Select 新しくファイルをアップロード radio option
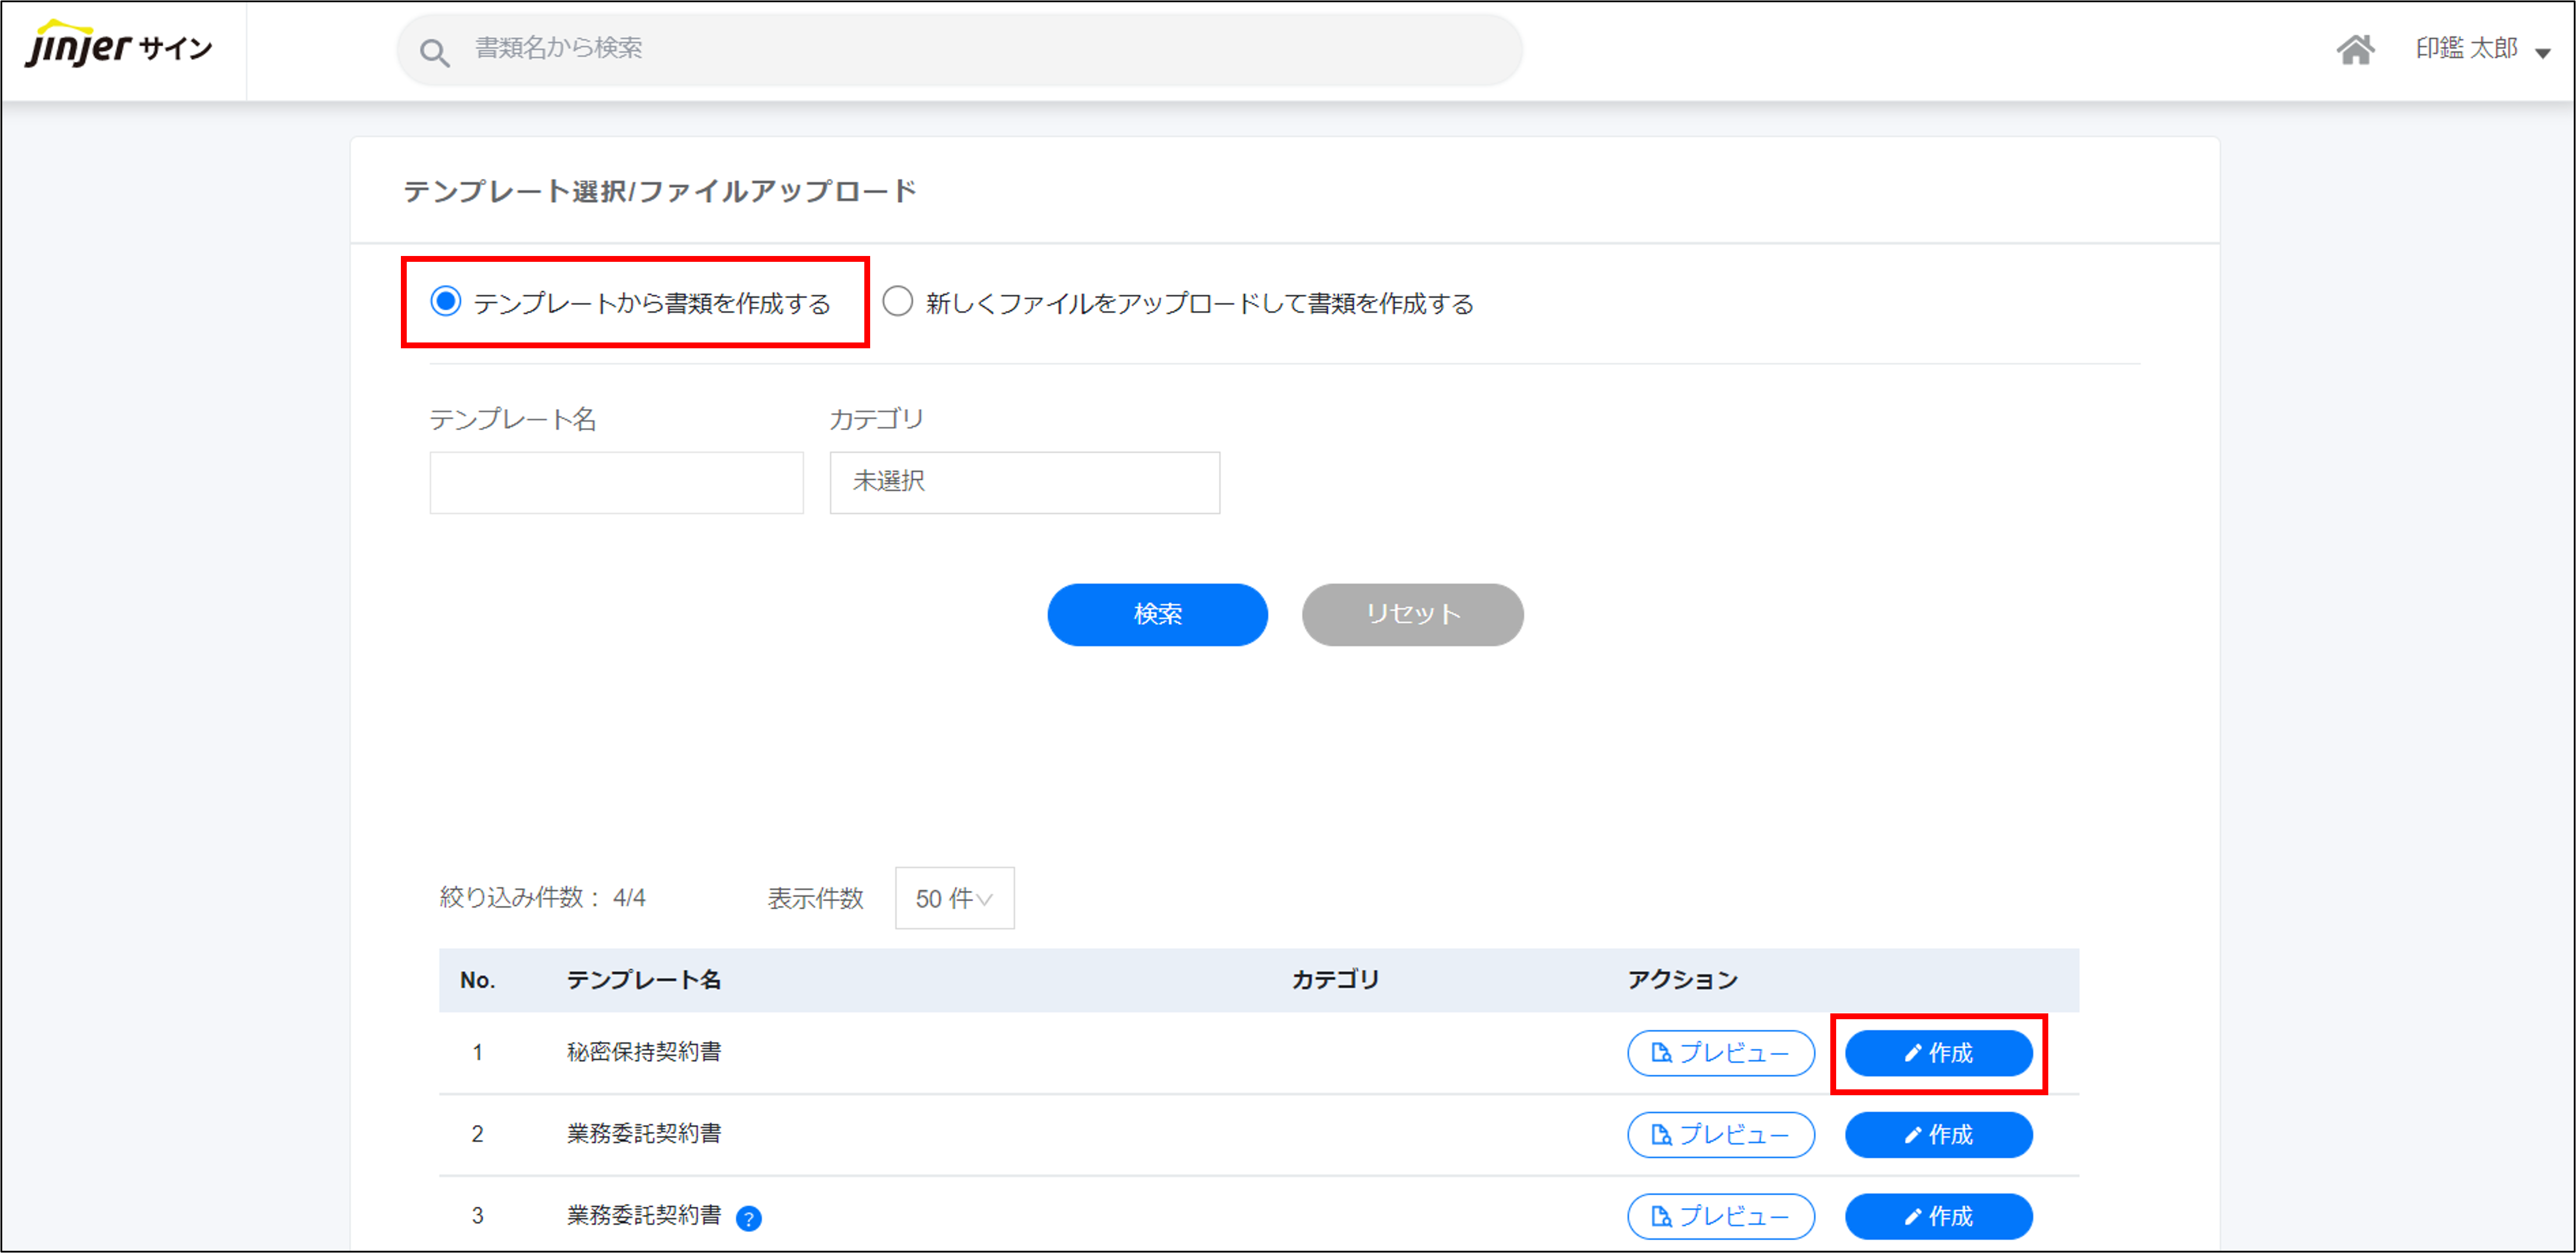2576x1253 pixels. [x=897, y=301]
